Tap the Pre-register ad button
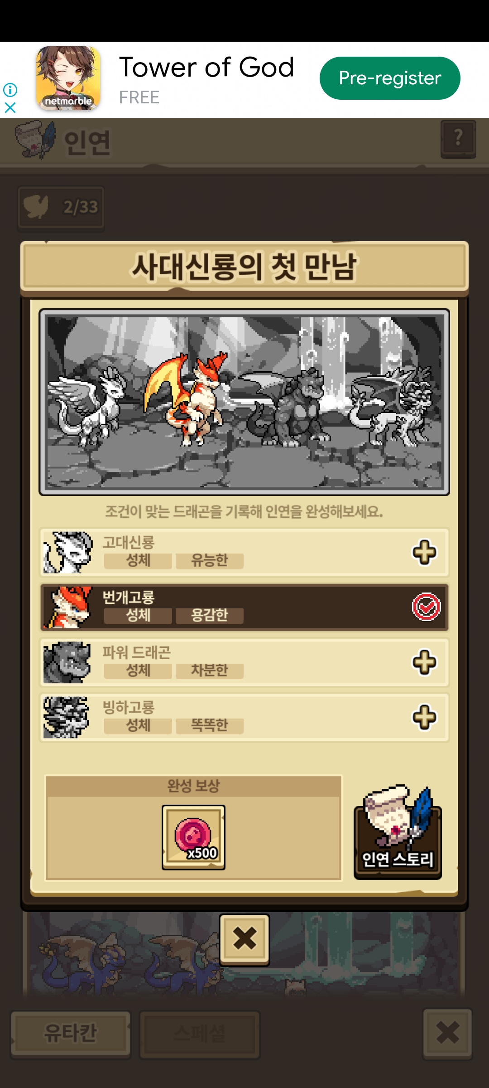The width and height of the screenshot is (489, 1088). 390,78
